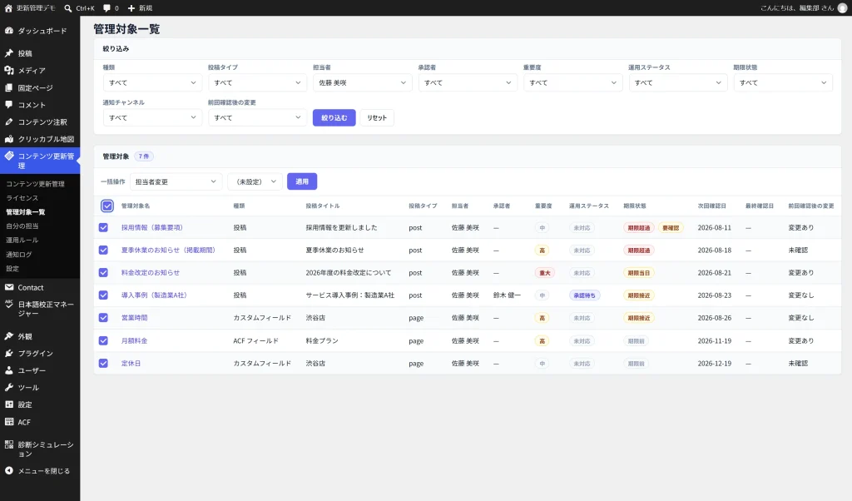
Task: Open the コンテンツ更新管理 submenu item
Action: [35, 184]
